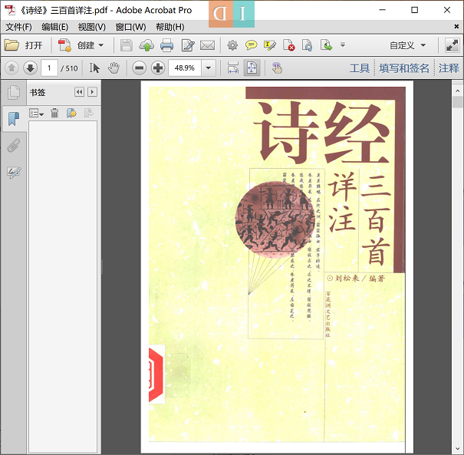Click the scroll up arrow
The height and width of the screenshot is (455, 464).
click(458, 91)
